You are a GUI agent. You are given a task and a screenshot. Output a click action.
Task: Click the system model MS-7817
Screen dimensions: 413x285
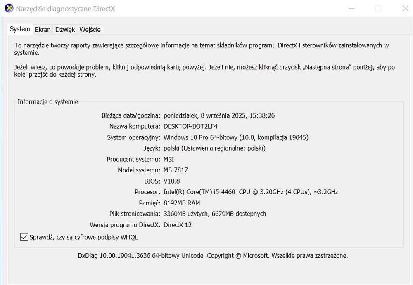point(176,170)
